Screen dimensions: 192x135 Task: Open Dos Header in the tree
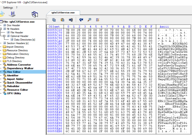point(13,25)
